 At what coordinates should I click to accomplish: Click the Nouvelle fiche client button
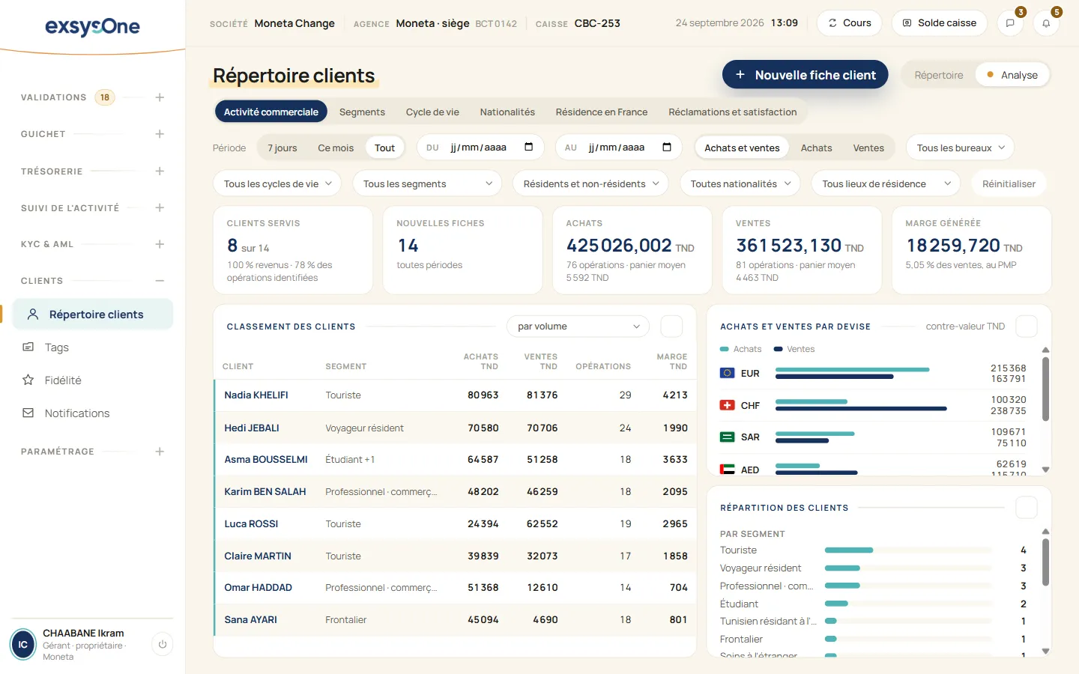[x=806, y=75]
